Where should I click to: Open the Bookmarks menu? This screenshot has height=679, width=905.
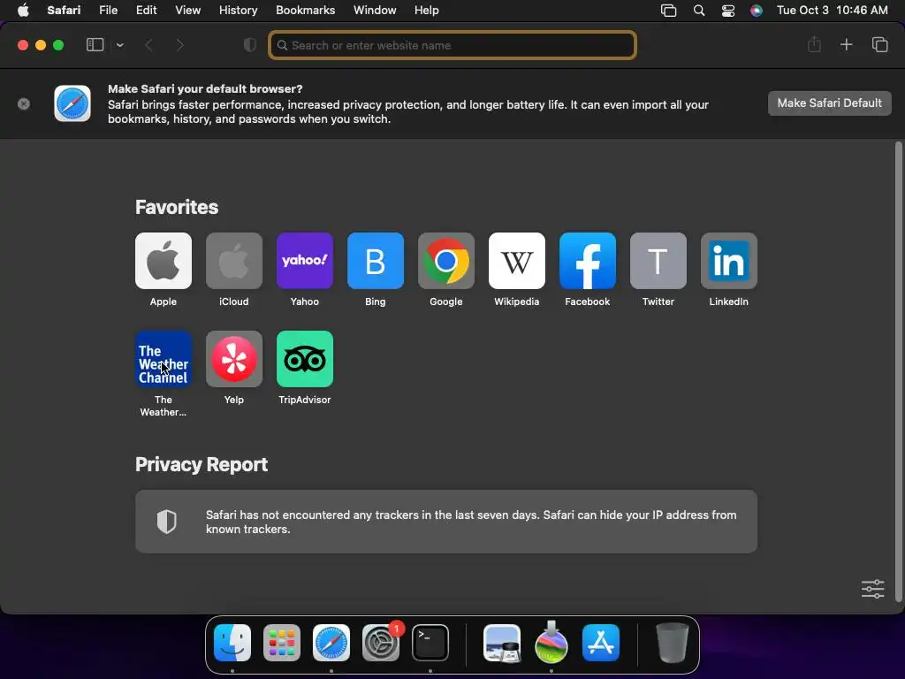[305, 11]
